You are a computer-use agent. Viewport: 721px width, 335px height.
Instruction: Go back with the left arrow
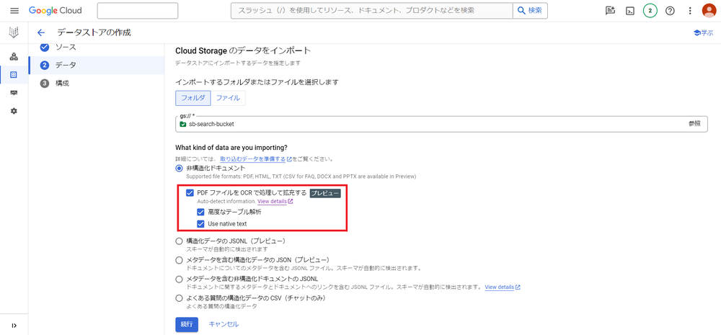coord(41,32)
